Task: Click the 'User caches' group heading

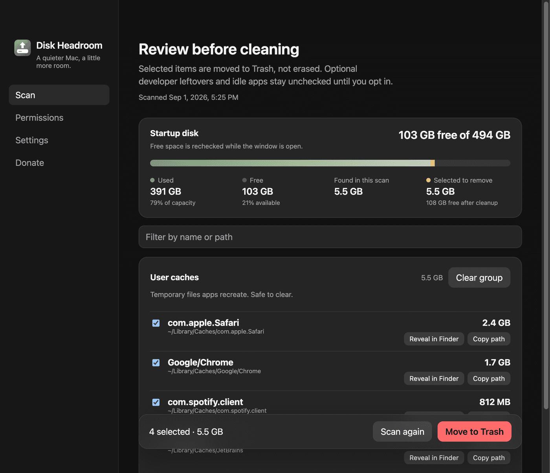Action: tap(174, 277)
